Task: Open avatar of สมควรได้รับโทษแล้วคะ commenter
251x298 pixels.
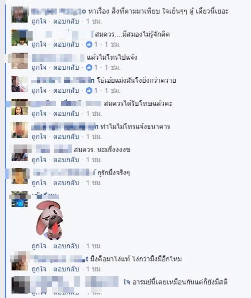Action: (x=20, y=107)
